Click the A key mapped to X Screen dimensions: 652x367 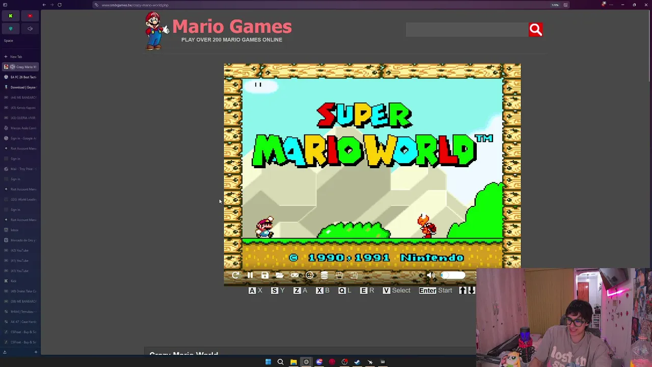click(252, 291)
